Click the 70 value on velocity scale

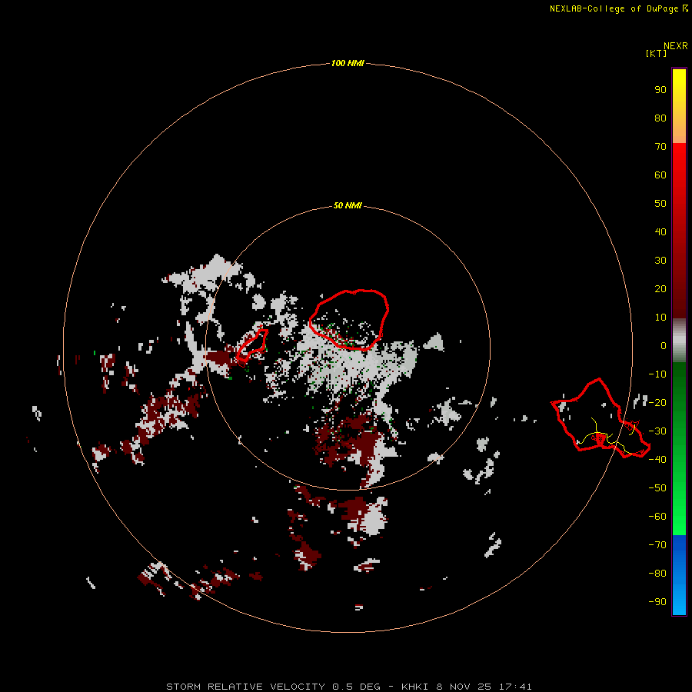(660, 147)
